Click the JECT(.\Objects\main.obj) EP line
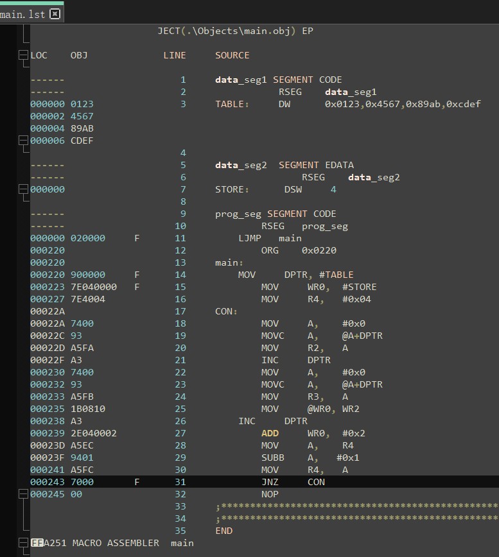Image resolution: width=499 pixels, height=557 pixels. click(235, 31)
